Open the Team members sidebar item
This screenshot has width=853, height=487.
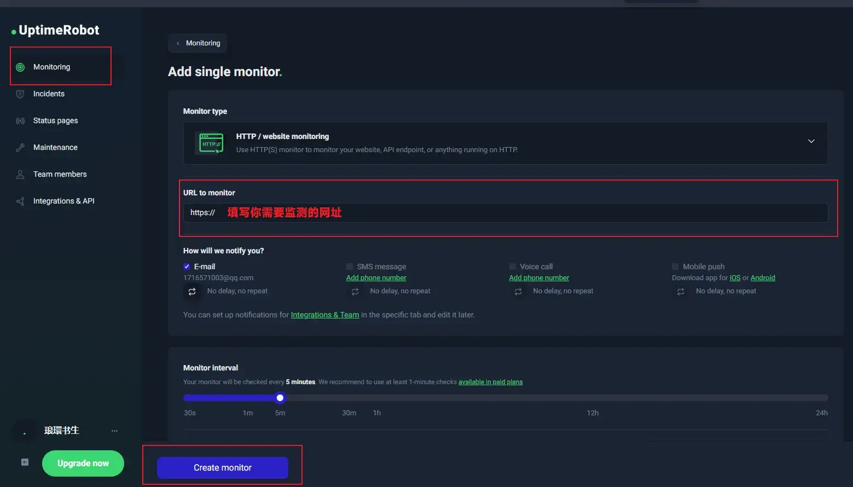point(61,174)
